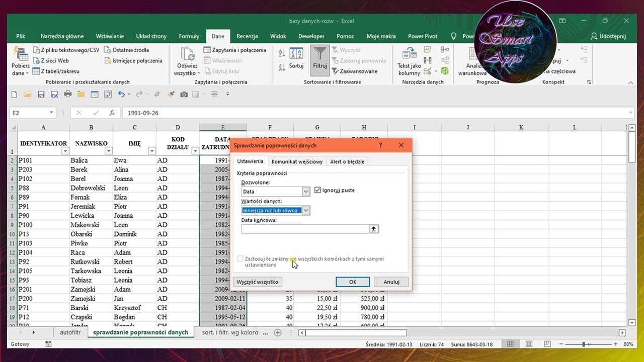The height and width of the screenshot is (362, 644).
Task: Toggle Ignoruj puste checkbox
Action: click(317, 191)
